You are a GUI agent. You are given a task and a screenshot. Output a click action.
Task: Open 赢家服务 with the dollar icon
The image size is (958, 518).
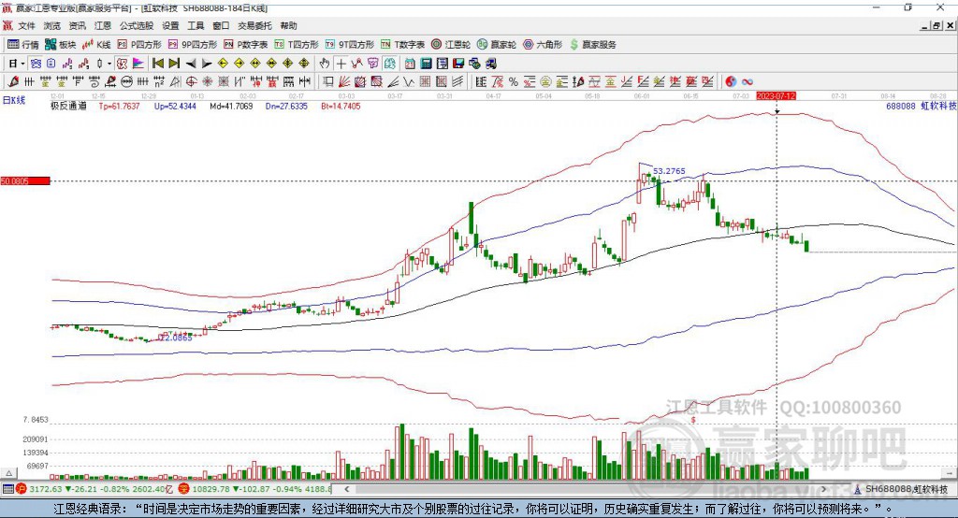592,45
